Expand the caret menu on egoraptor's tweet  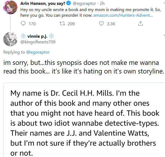[x=164, y=3]
